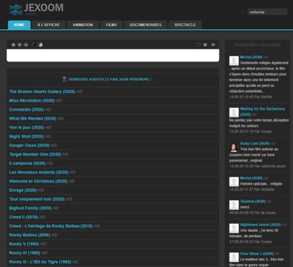This screenshot has height=267, width=293.
Task: Click the hourglass icon beside Derniers ajouts
Action: pos(65,79)
